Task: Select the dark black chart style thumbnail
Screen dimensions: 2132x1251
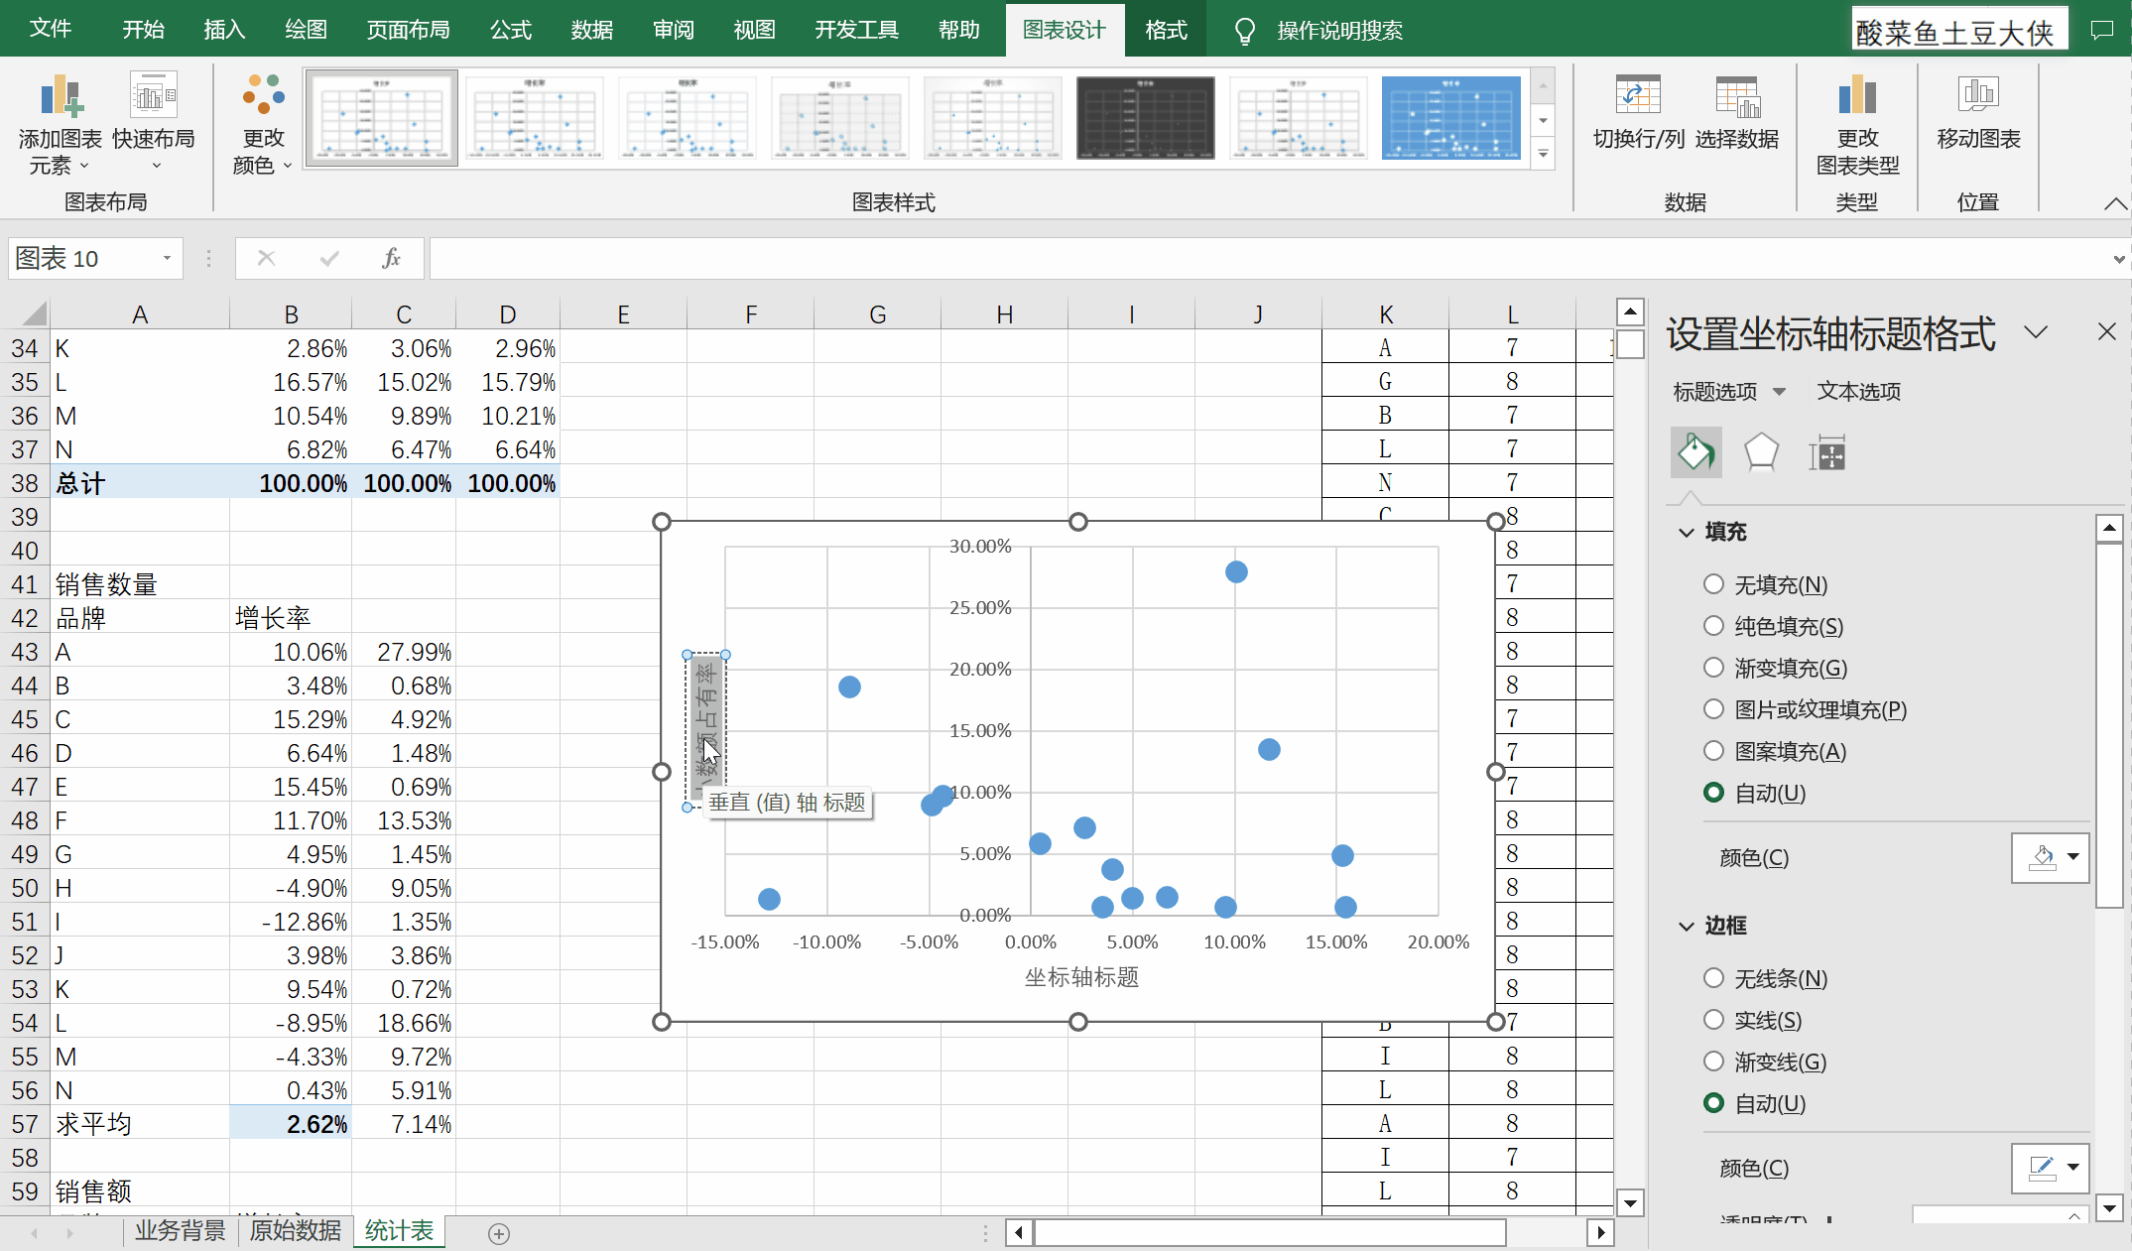Action: (x=1145, y=117)
